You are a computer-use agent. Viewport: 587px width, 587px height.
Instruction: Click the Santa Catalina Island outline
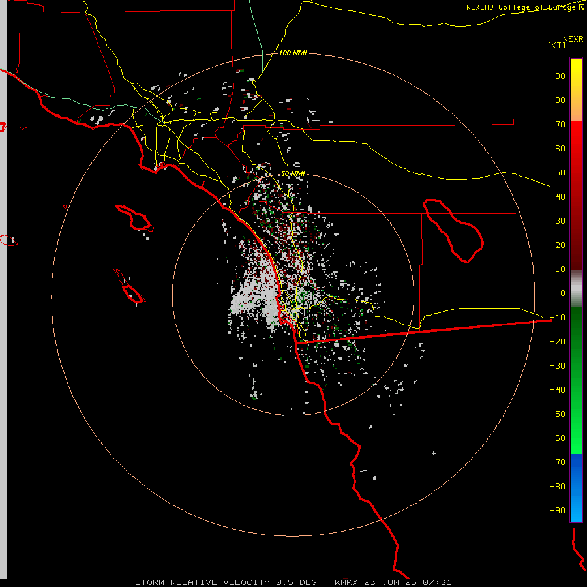[134, 217]
